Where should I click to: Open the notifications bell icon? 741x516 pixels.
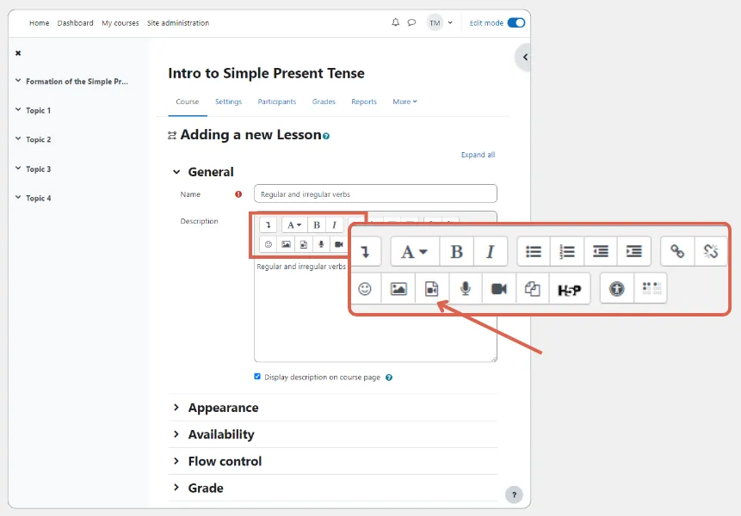pyautogui.click(x=395, y=22)
